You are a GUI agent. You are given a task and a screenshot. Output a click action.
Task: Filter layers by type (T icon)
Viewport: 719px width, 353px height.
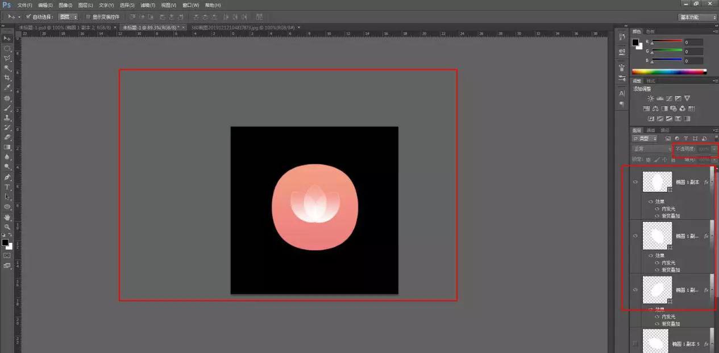coord(686,138)
